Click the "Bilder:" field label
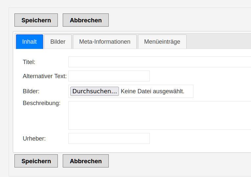Viewport: 251px width, 177px height. pyautogui.click(x=31, y=91)
